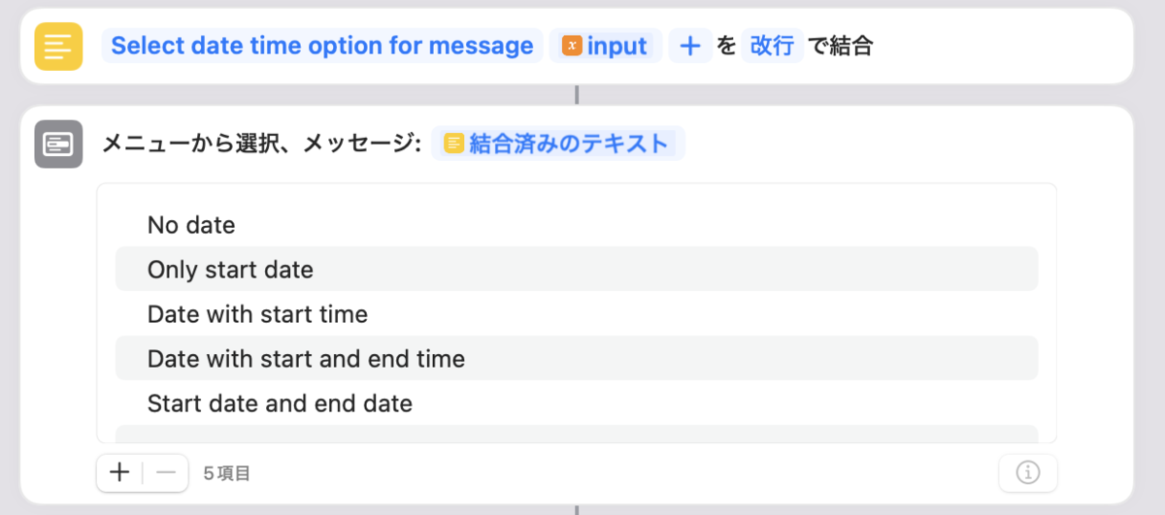
Task: Edit 'Select date time option for message' text
Action: [x=322, y=46]
